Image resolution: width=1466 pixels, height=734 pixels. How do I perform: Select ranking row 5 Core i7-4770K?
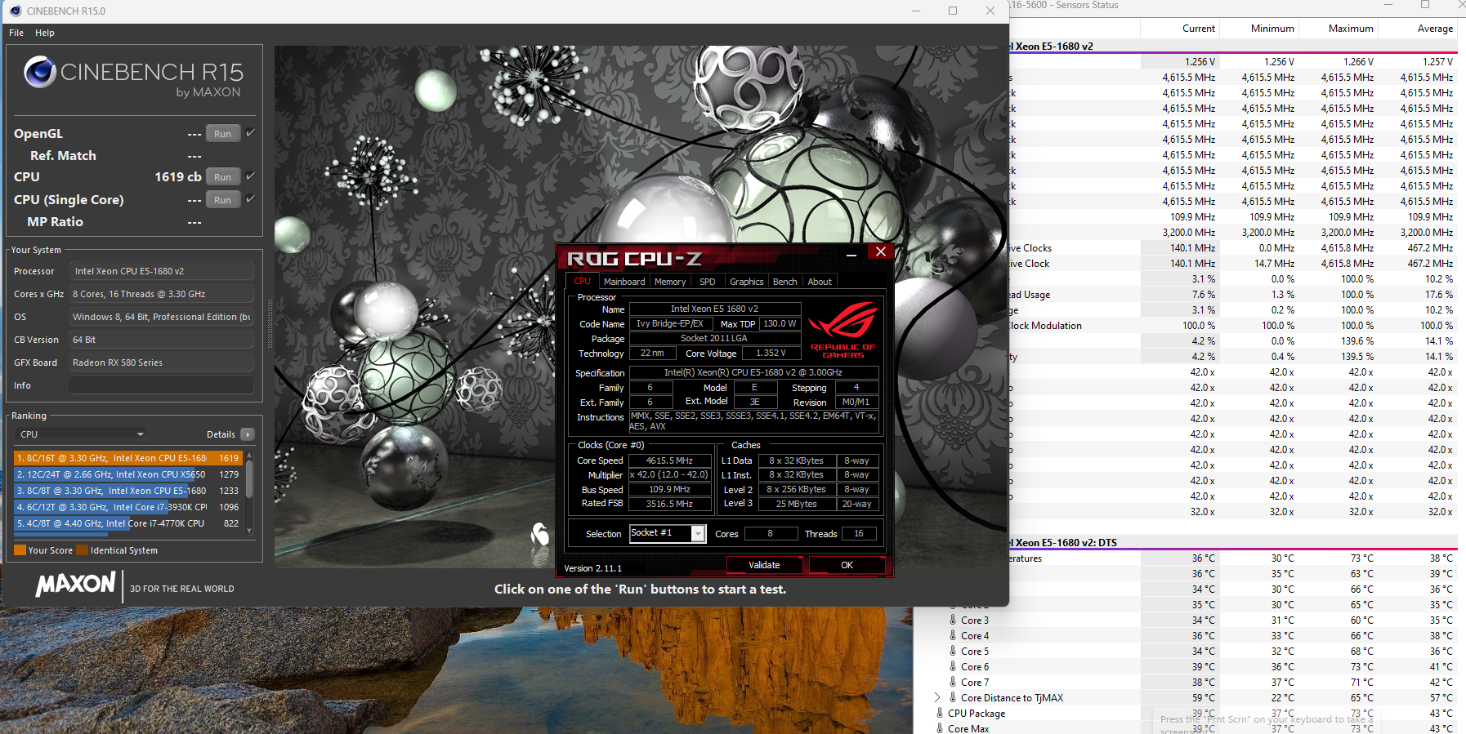[x=128, y=523]
